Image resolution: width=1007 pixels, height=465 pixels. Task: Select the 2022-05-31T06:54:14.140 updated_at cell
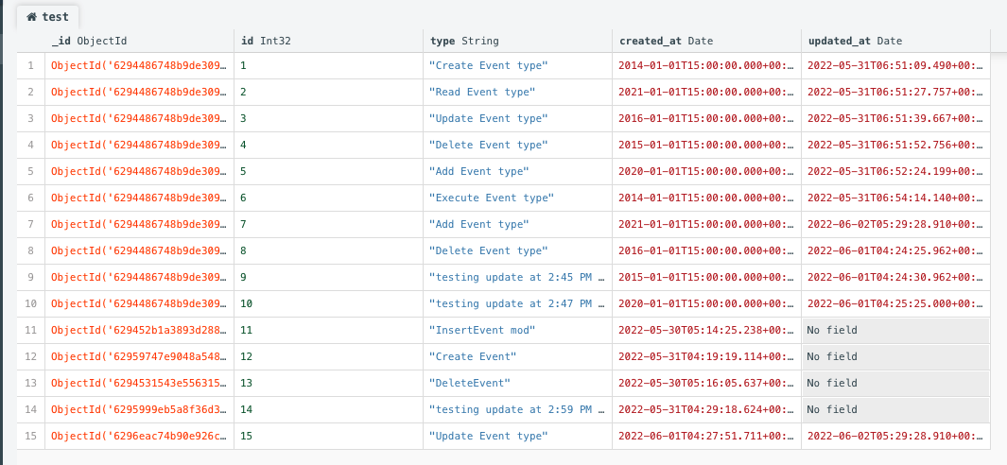[894, 198]
